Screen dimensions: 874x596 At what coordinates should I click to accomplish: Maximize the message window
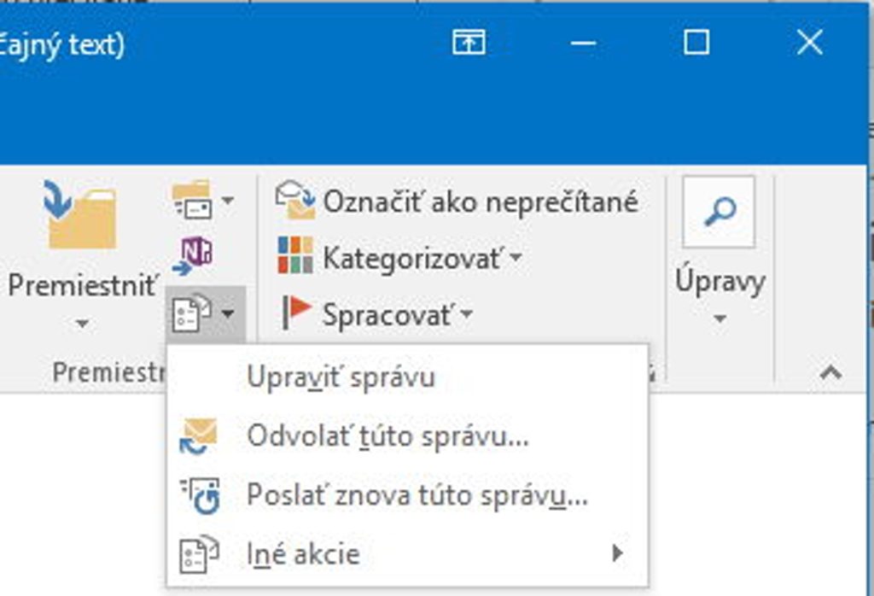(696, 43)
